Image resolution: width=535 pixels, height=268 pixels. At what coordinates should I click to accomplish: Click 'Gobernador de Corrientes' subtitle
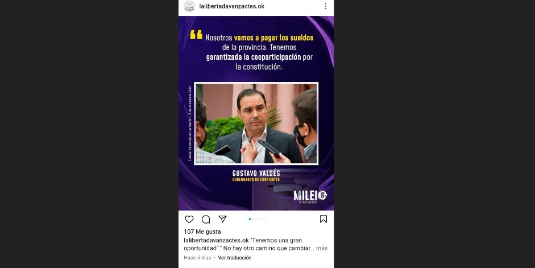point(256,180)
